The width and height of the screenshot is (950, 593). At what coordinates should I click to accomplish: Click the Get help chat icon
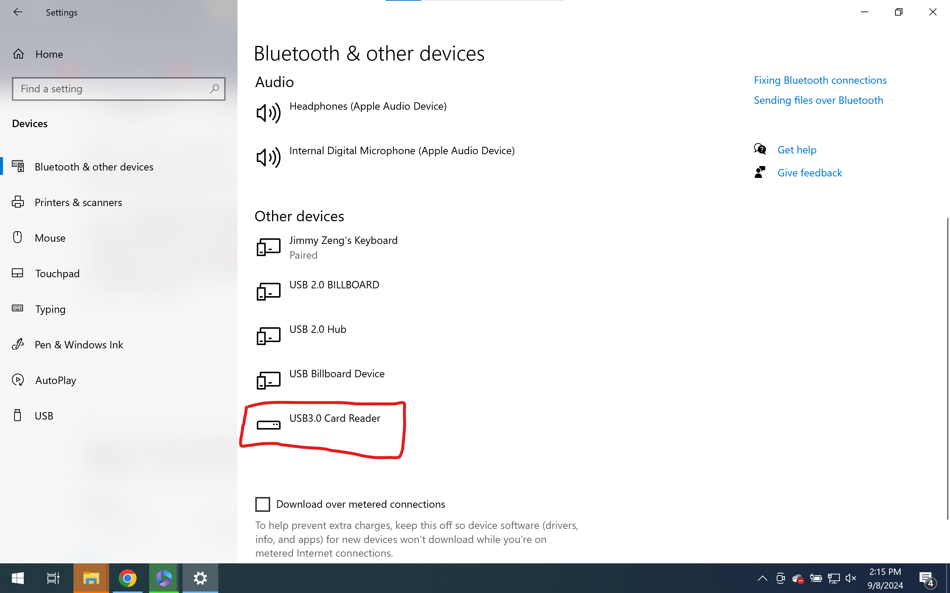click(760, 149)
